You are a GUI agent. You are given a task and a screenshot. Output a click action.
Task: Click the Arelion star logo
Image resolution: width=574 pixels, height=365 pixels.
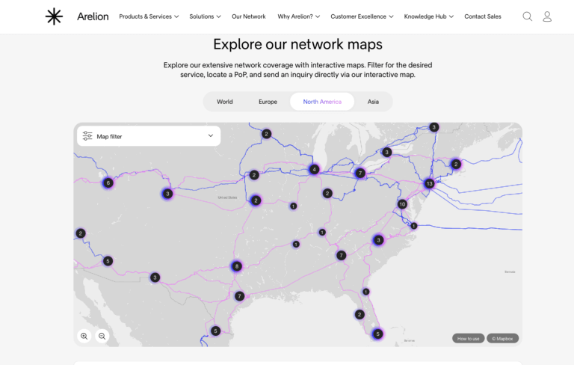tap(54, 16)
